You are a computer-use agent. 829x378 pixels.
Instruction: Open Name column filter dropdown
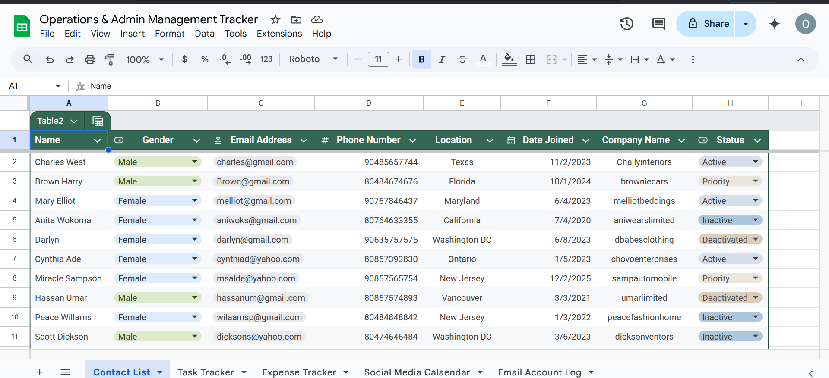point(98,141)
